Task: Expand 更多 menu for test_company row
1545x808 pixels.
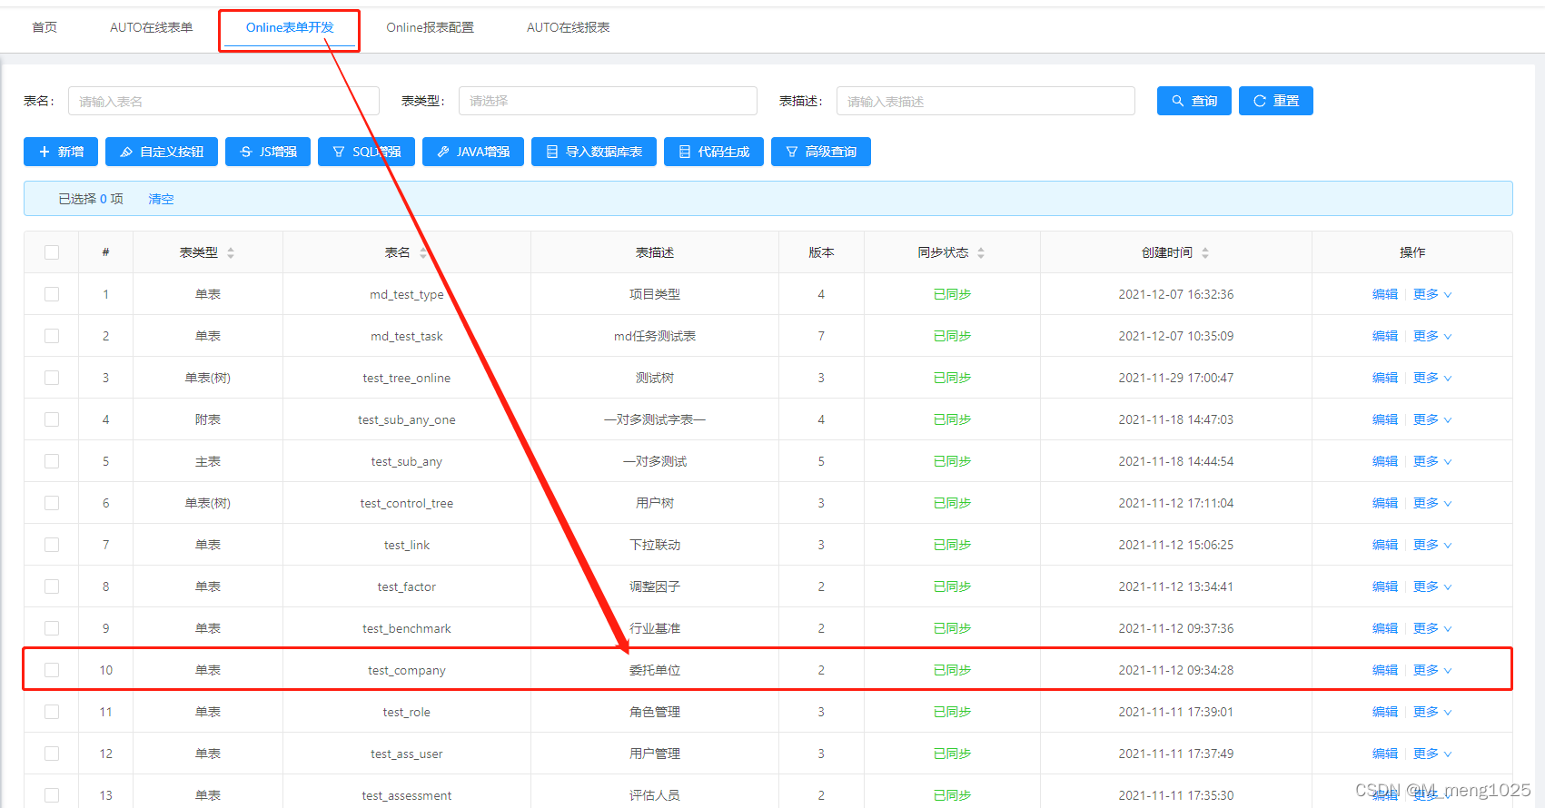Action: coord(1432,670)
